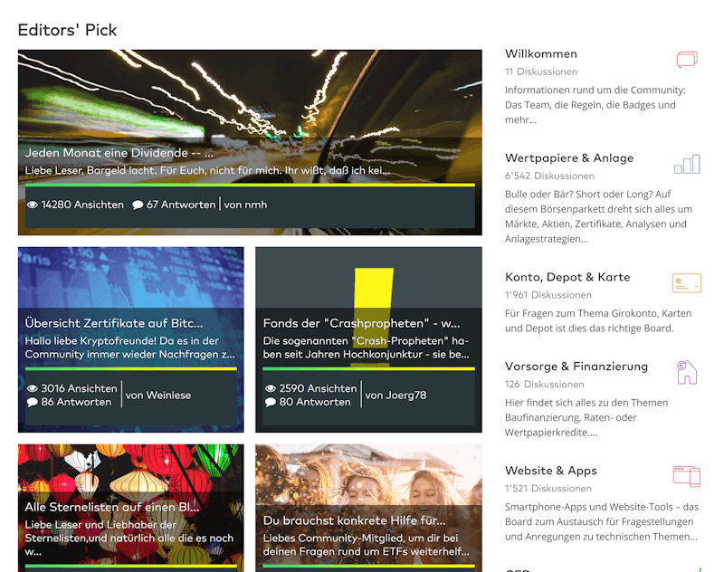Click the eye icon next to 14280 Ansichten
This screenshot has height=572, width=724.
33,205
